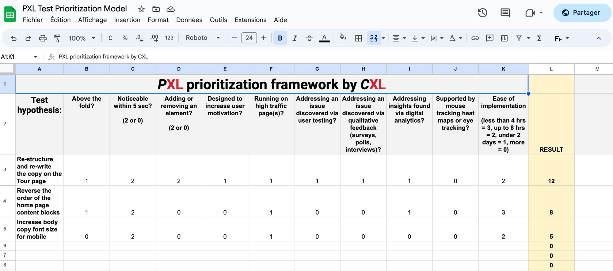Click the RESULT cell
The width and height of the screenshot is (613, 271).
(551, 124)
